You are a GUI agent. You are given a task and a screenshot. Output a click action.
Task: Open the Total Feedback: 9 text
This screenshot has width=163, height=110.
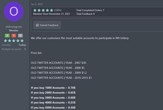click(86, 14)
